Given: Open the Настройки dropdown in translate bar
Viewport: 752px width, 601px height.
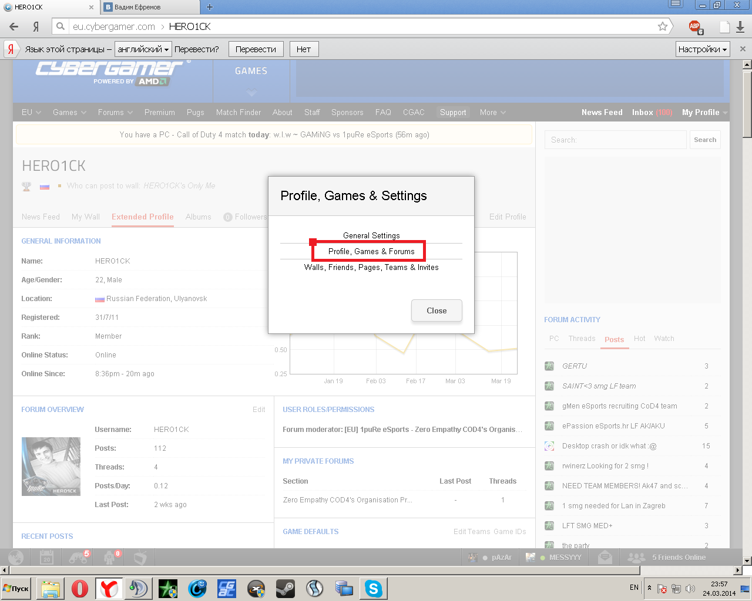Looking at the screenshot, I should tap(703, 49).
